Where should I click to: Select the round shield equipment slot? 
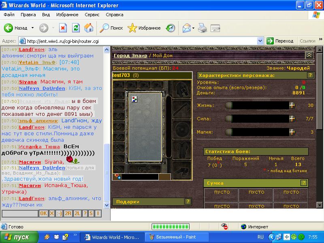pos(181,130)
